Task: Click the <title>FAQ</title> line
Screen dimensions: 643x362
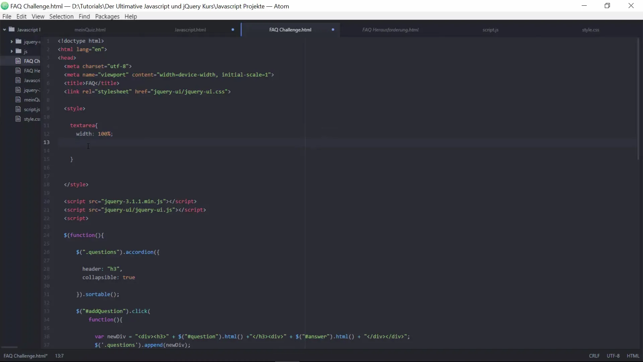Action: click(91, 83)
